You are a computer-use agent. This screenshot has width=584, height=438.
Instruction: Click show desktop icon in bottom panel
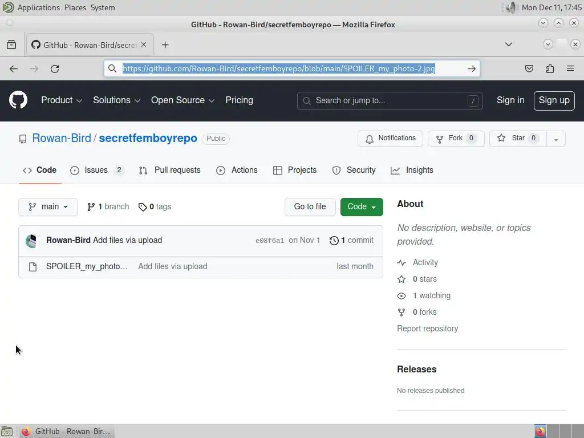pyautogui.click(x=7, y=431)
